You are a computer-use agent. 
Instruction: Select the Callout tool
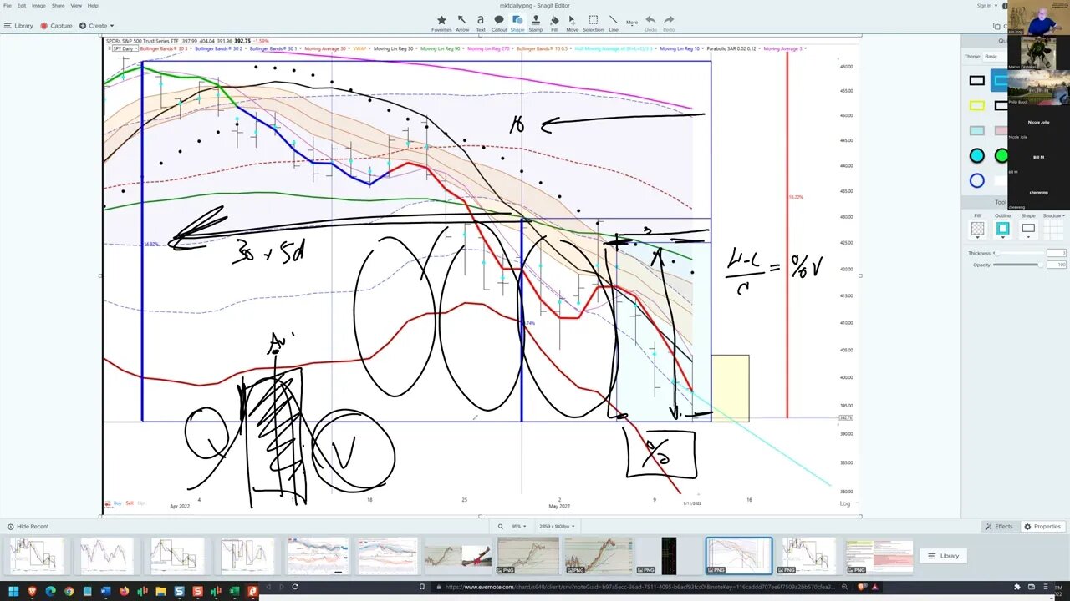(x=499, y=23)
